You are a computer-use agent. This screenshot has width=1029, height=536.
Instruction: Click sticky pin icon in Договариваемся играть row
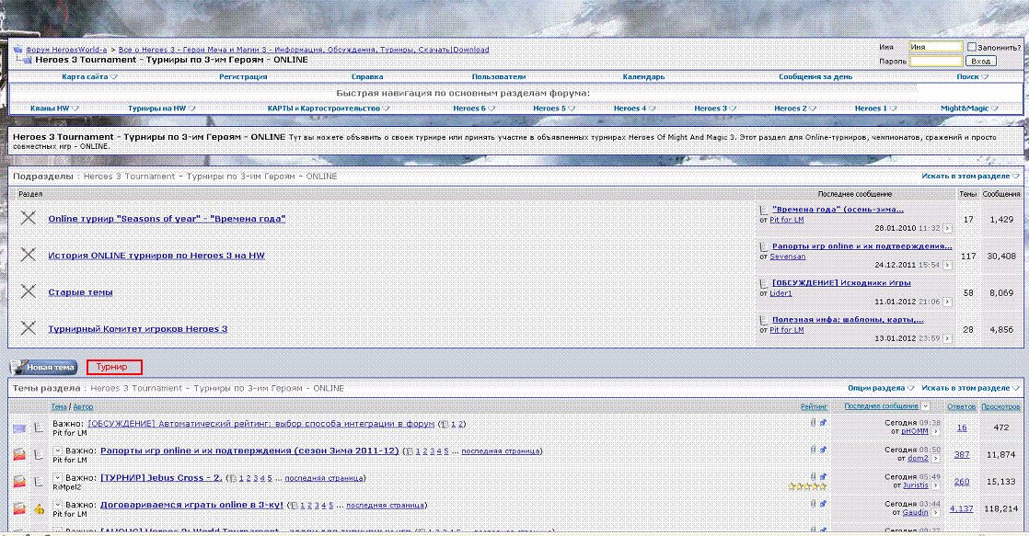[x=822, y=503]
